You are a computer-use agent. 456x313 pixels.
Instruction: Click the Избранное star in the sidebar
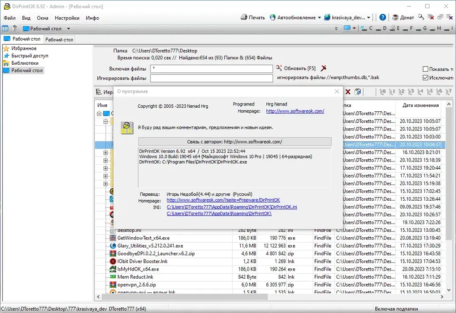(x=6, y=48)
